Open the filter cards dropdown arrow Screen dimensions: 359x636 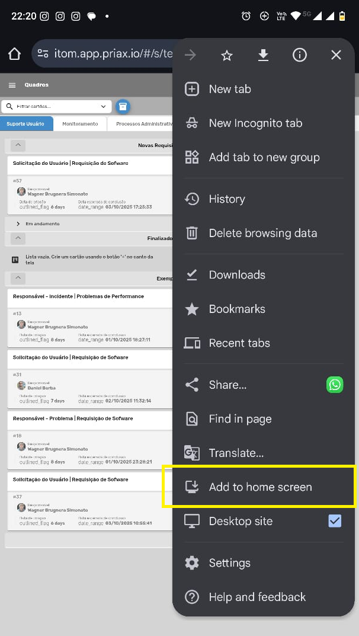coord(104,107)
